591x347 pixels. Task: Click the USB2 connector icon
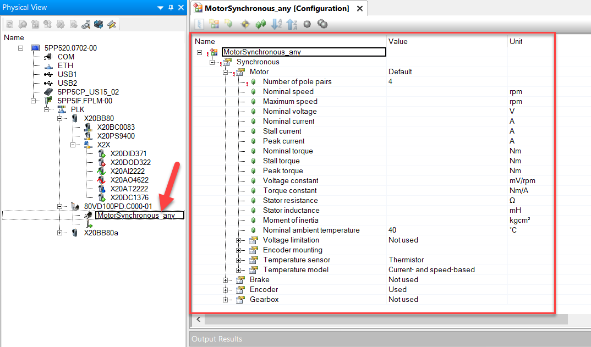pyautogui.click(x=48, y=83)
